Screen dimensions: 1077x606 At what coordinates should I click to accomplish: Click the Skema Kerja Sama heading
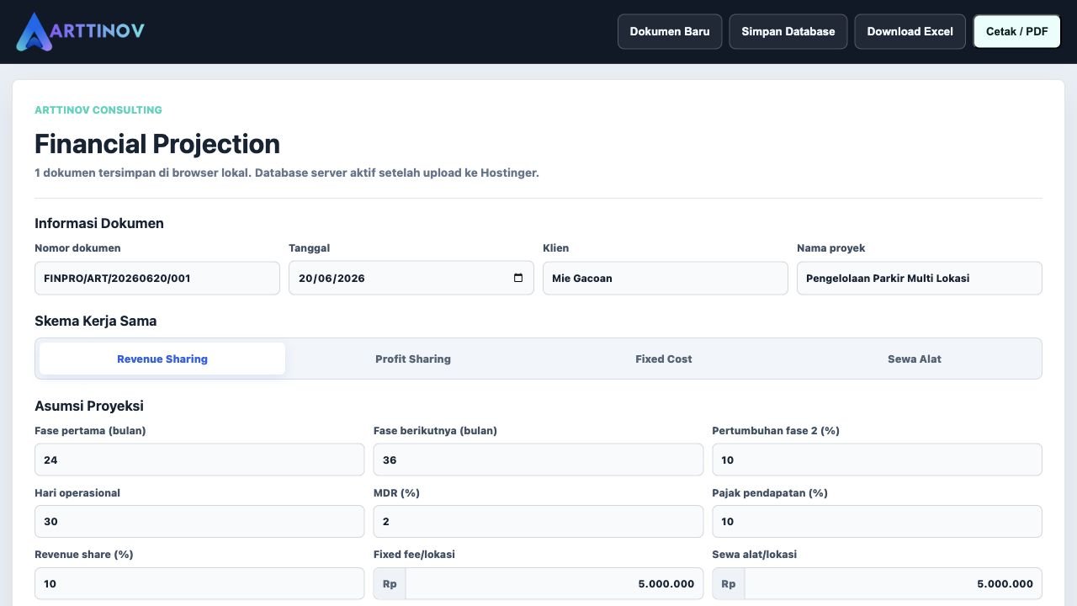point(96,321)
